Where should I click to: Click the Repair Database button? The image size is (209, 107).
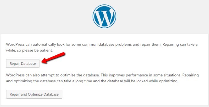pyautogui.click(x=23, y=64)
